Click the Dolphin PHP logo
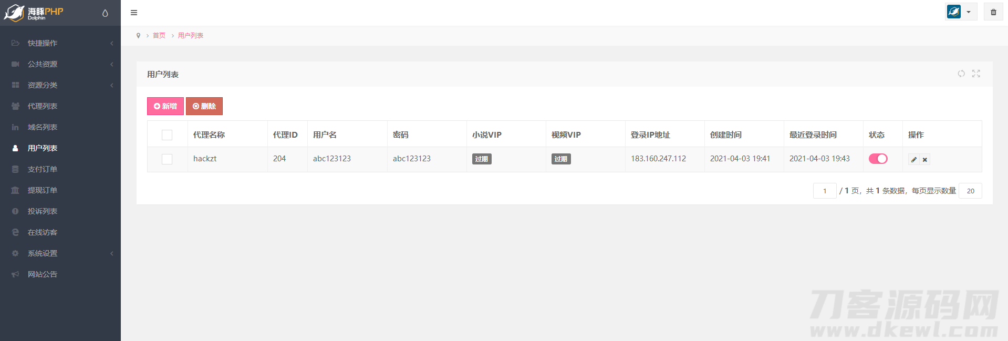Image resolution: width=1008 pixels, height=341 pixels. [x=34, y=13]
